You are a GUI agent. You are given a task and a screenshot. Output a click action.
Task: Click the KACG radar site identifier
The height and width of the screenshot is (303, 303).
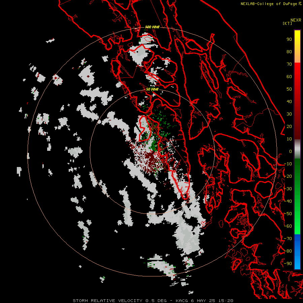[x=182, y=301]
